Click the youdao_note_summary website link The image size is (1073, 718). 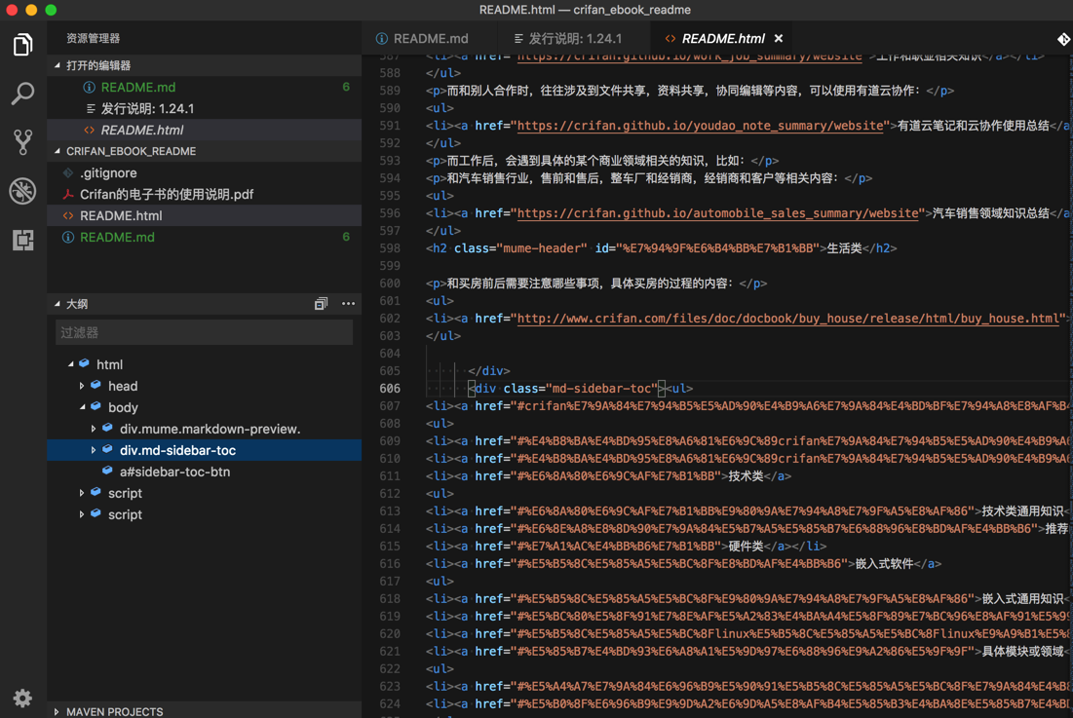700,126
